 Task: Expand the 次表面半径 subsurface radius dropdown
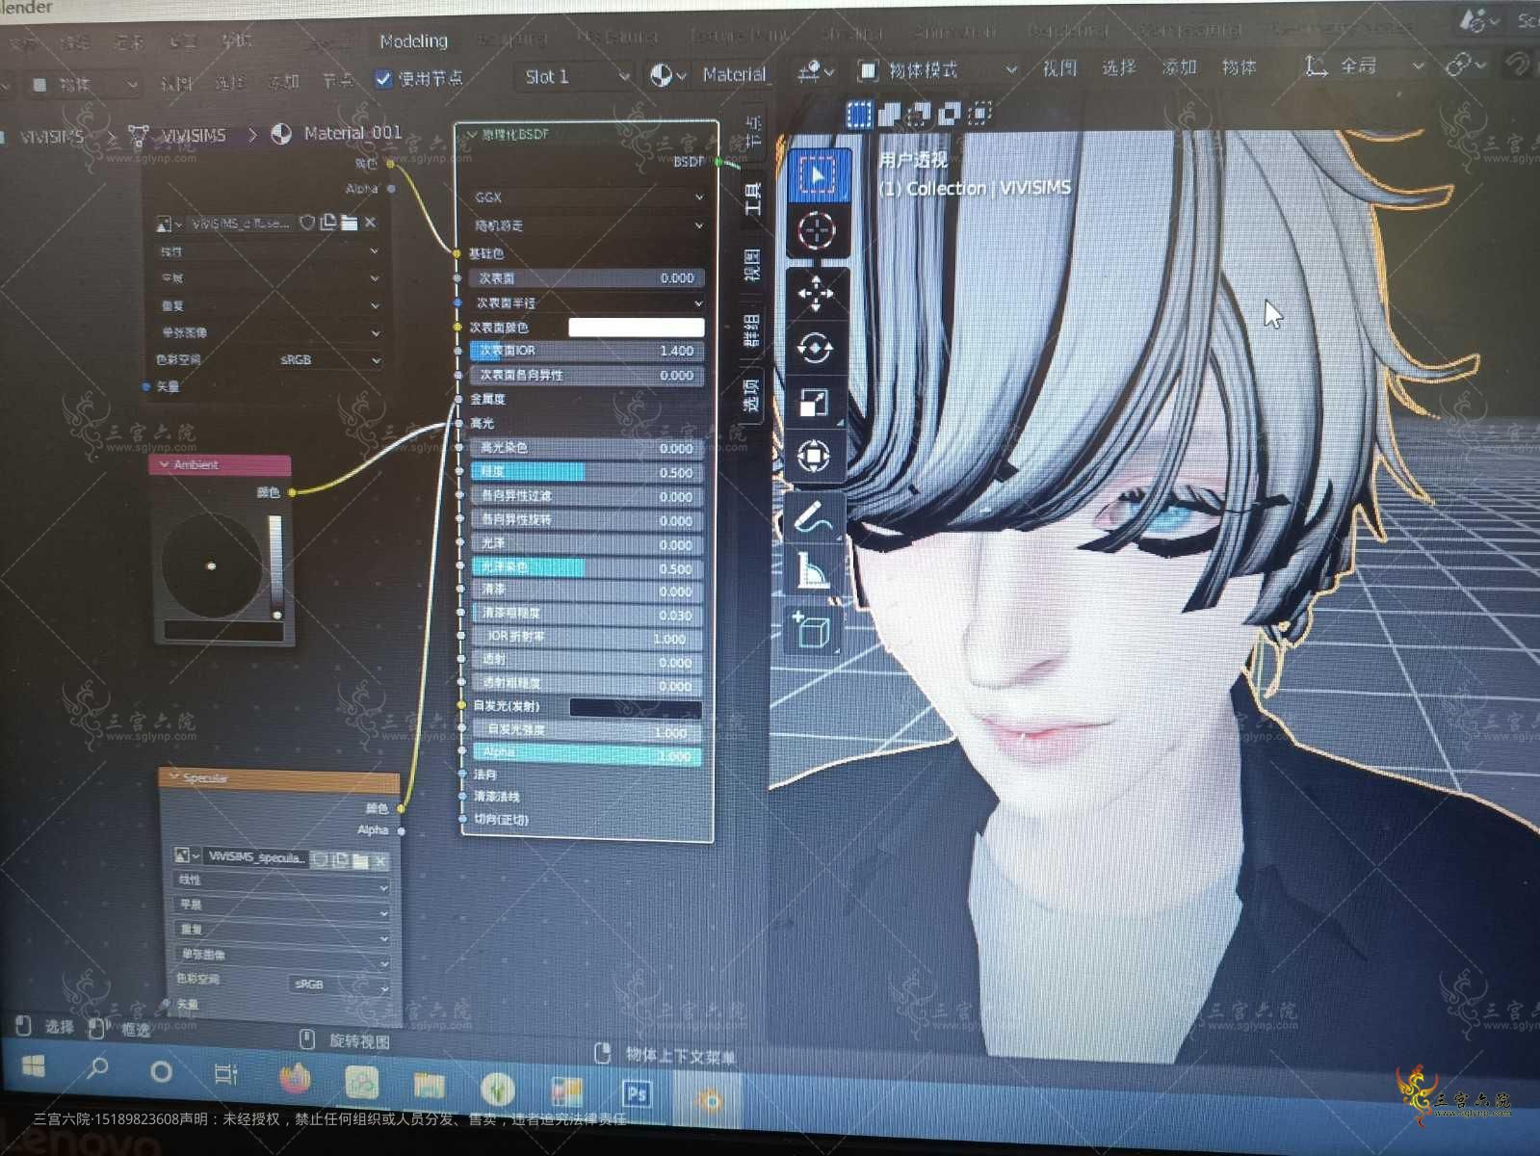pyautogui.click(x=587, y=302)
